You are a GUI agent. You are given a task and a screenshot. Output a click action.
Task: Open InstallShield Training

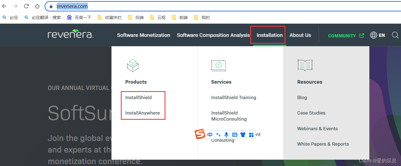[x=234, y=97]
